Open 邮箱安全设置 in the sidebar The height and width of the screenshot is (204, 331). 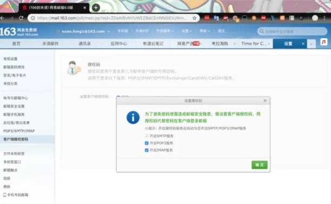14,106
